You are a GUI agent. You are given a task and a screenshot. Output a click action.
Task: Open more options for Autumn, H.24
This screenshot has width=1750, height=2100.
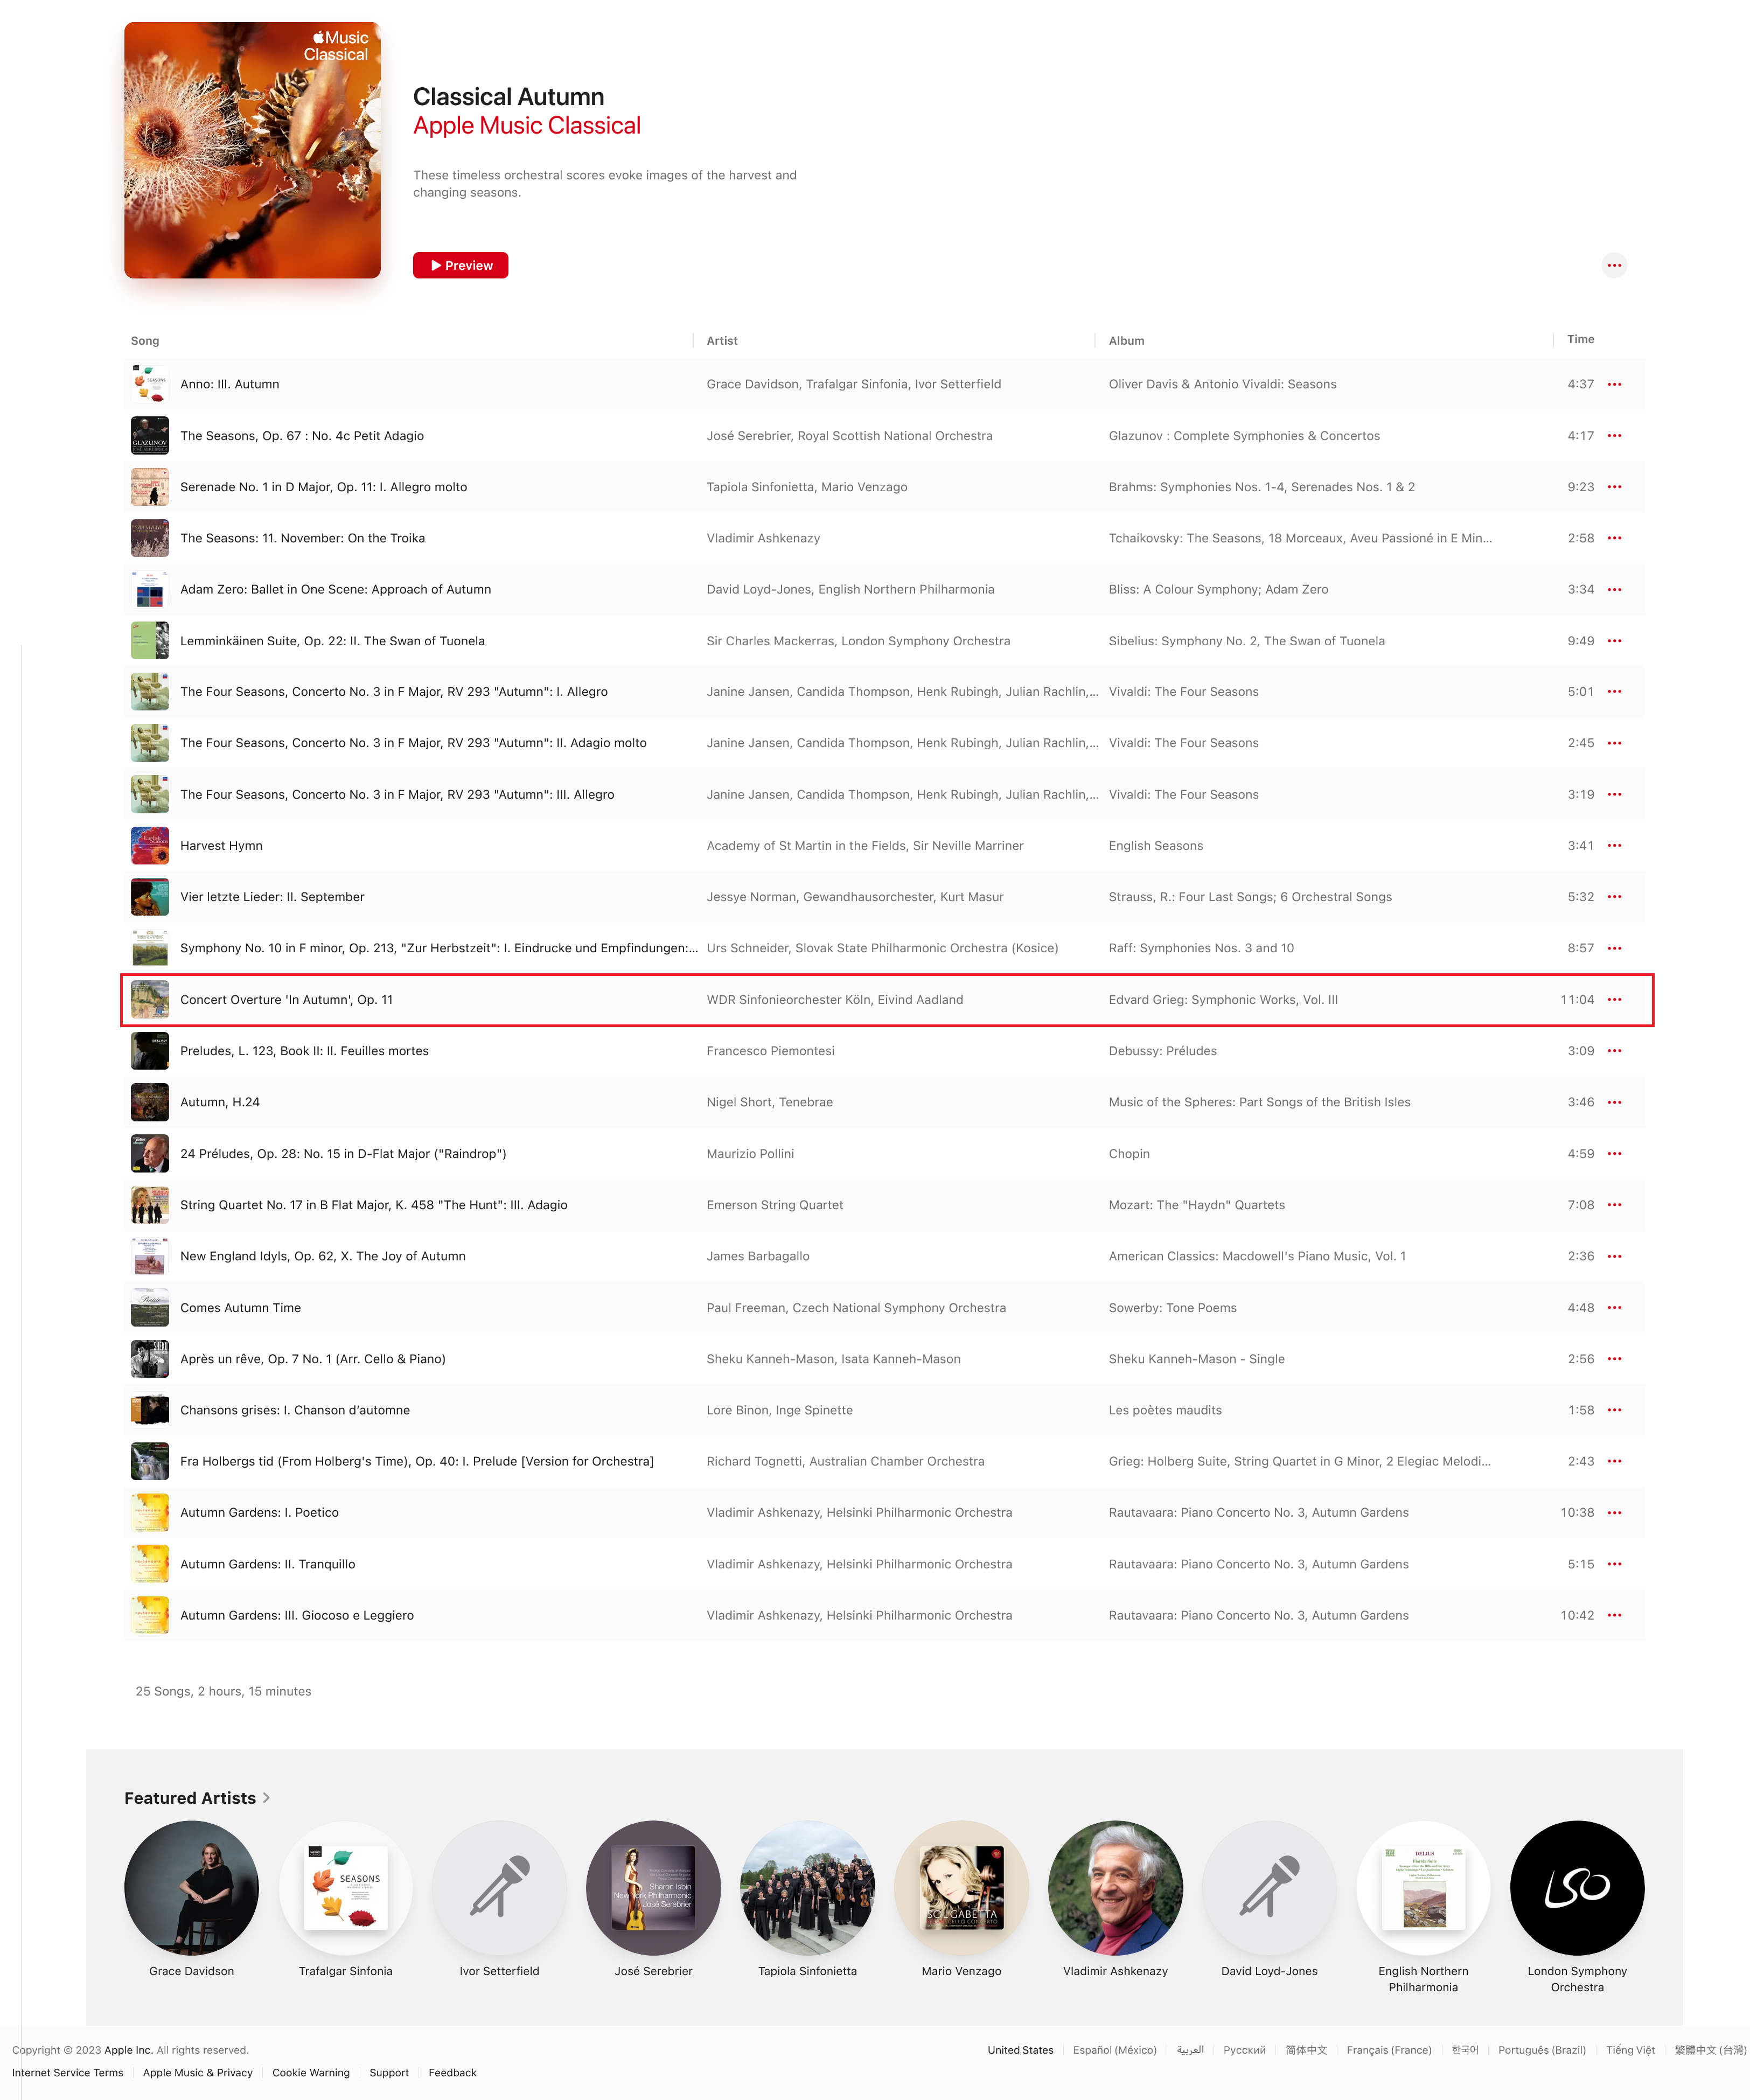1614,1102
